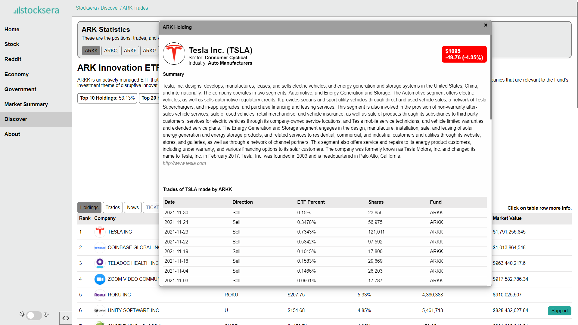Open the Government menu item
The width and height of the screenshot is (578, 325).
(20, 89)
